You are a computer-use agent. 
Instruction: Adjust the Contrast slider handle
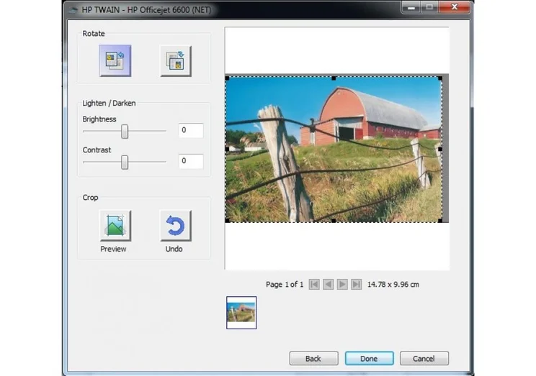(x=125, y=162)
